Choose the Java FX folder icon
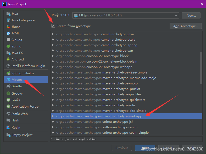The image size is (206, 154). click(8, 53)
